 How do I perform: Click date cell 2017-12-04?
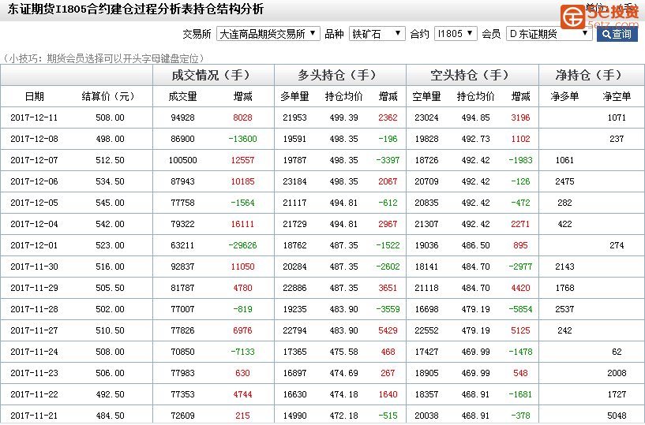(x=34, y=225)
